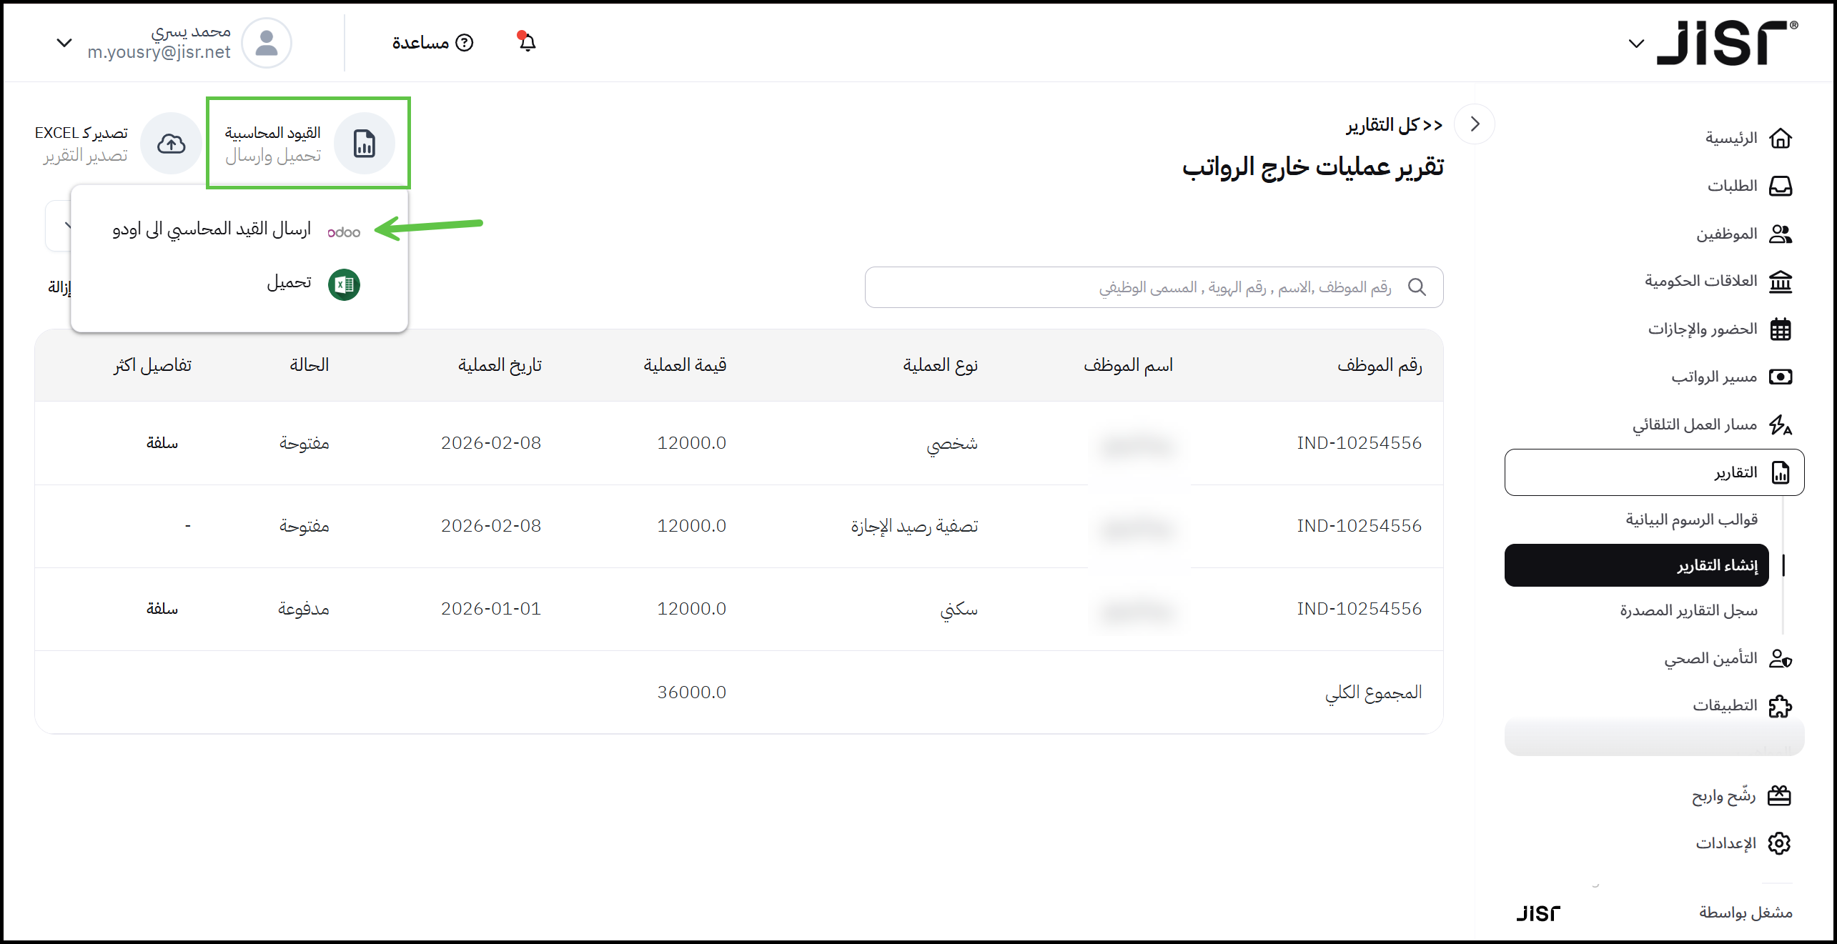Open Attendance and Leaves calendar icon
The width and height of the screenshot is (1837, 944).
1780,329
